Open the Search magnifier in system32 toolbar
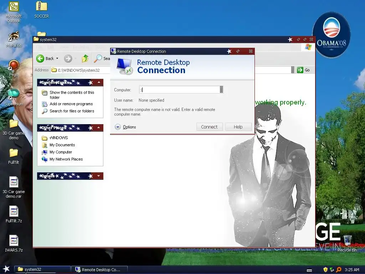Image resolution: width=365 pixels, height=274 pixels. 98,59
